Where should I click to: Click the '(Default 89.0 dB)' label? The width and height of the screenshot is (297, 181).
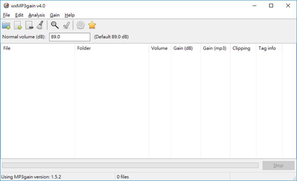pos(111,37)
